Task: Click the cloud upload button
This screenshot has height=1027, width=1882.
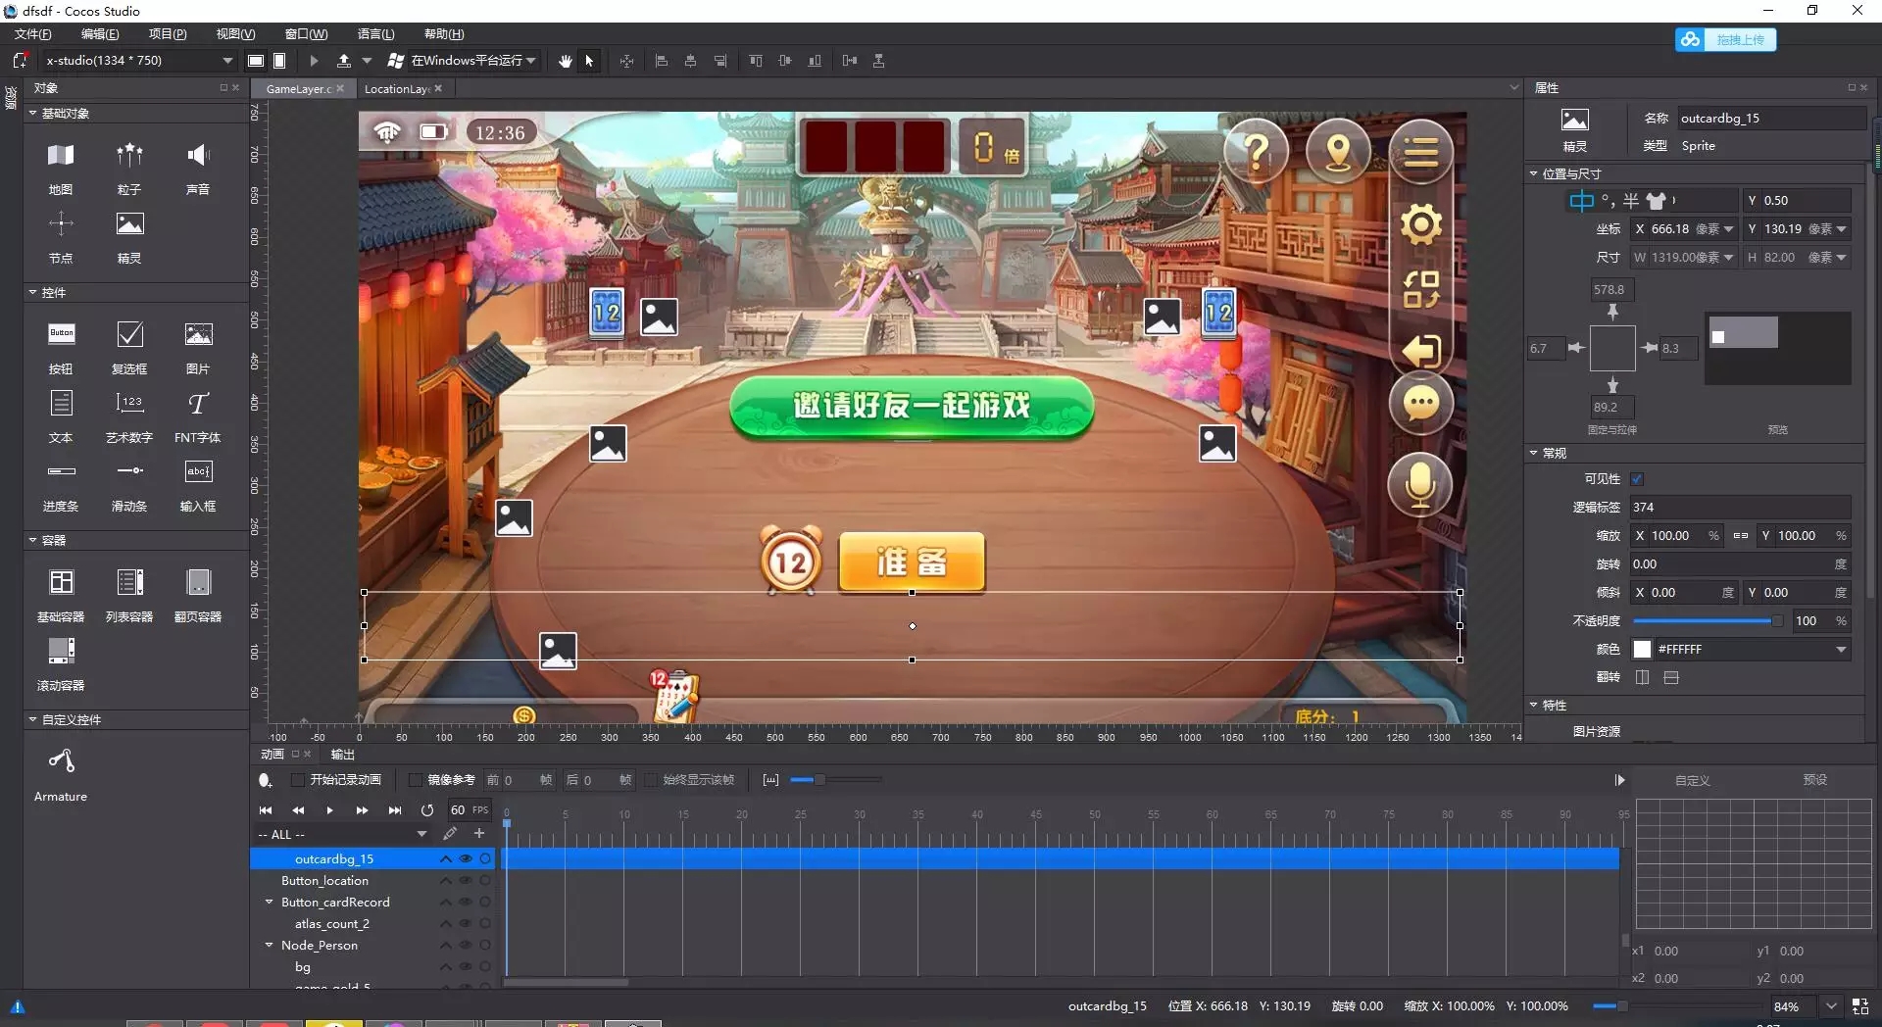Action: (x=1725, y=39)
